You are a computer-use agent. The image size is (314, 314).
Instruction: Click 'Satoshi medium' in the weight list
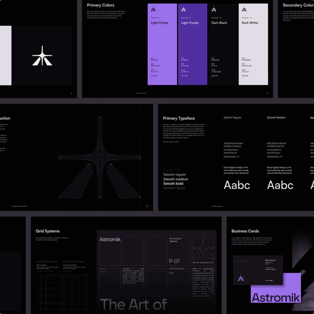pos(176,179)
